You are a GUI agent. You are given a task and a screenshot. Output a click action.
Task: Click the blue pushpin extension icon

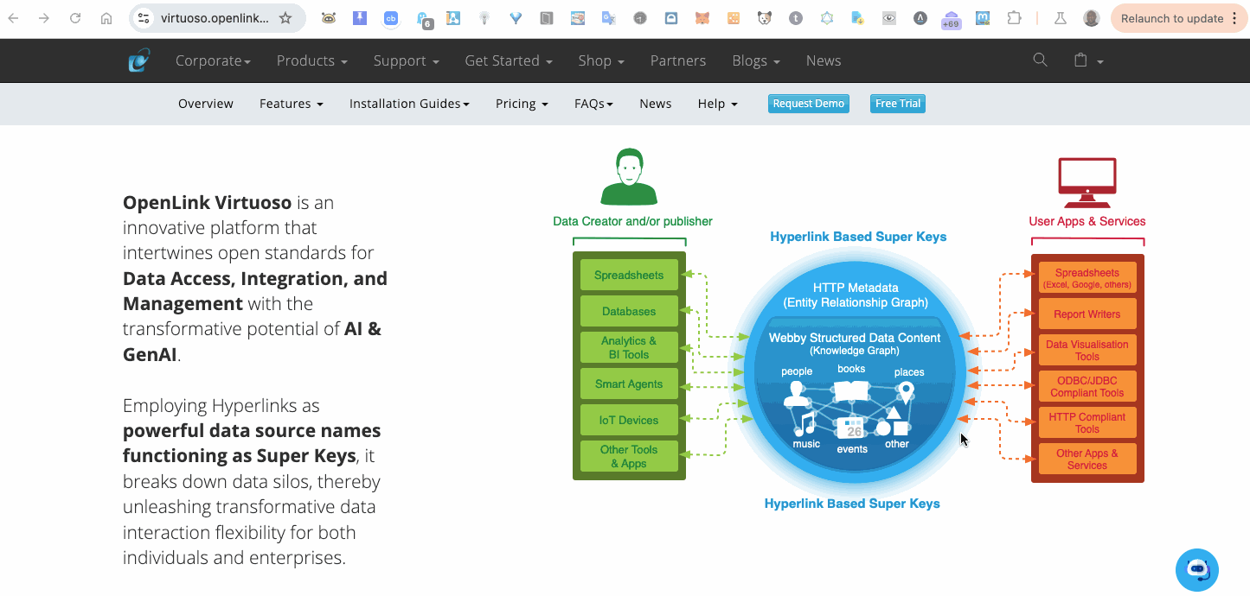[360, 18]
